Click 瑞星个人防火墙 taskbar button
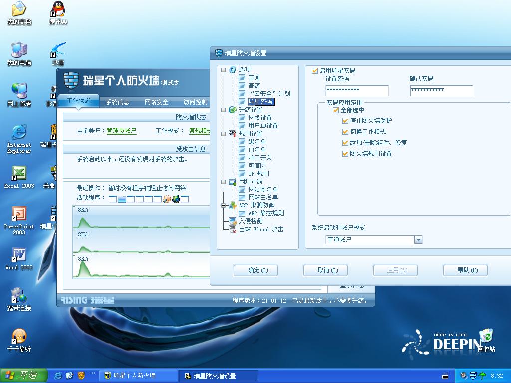511x383 pixels. pyautogui.click(x=138, y=376)
